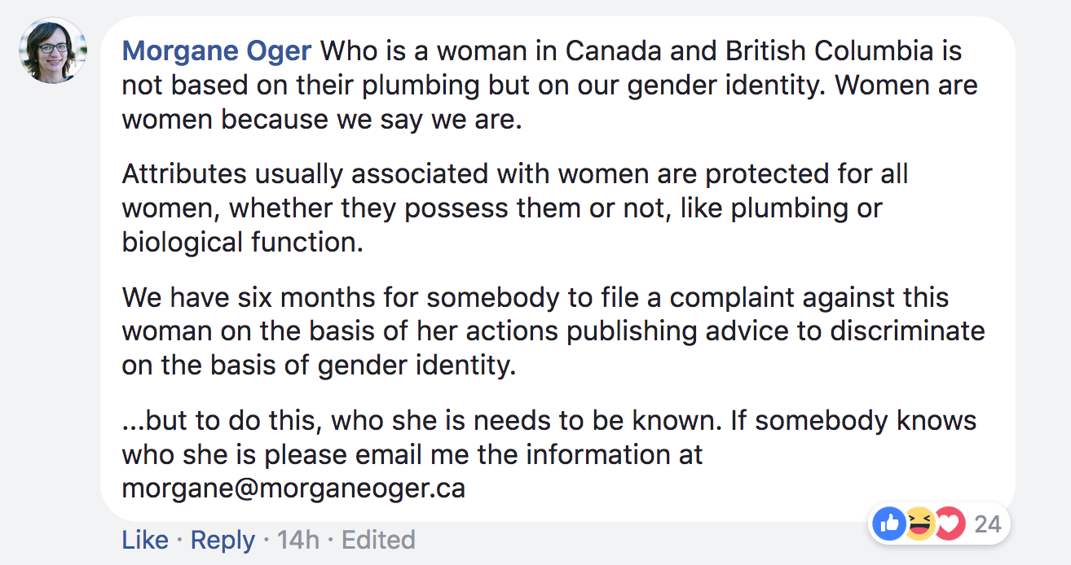The width and height of the screenshot is (1071, 565).
Task: Open the Morgane Oger profile name link
Action: click(x=217, y=51)
